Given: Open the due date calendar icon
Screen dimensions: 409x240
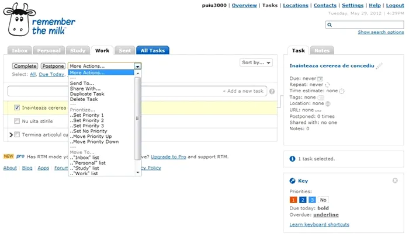Looking at the screenshot, I should [x=320, y=78].
